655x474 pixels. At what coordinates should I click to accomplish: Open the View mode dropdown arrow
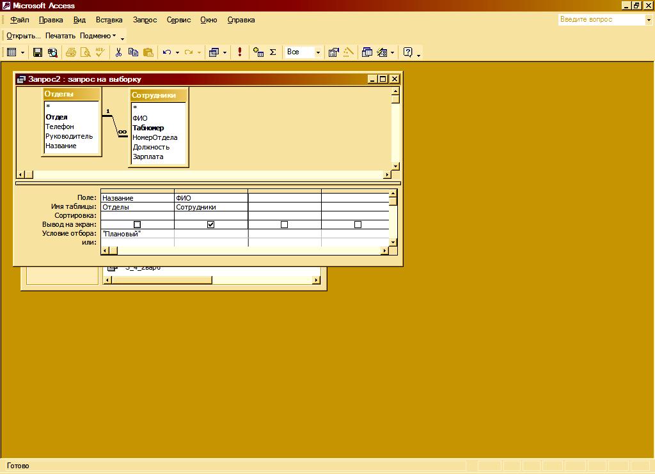(22, 52)
